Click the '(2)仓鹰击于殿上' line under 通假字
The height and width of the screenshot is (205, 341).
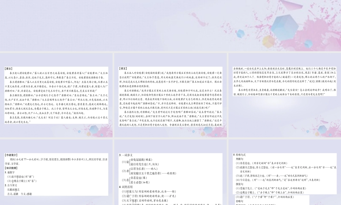pos(22,181)
